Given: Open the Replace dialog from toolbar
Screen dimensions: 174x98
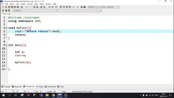Looking at the screenshot, I should [x=37, y=7].
